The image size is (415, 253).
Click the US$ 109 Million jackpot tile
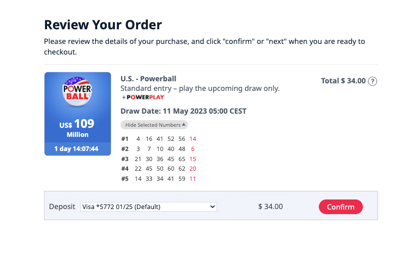pos(77,128)
